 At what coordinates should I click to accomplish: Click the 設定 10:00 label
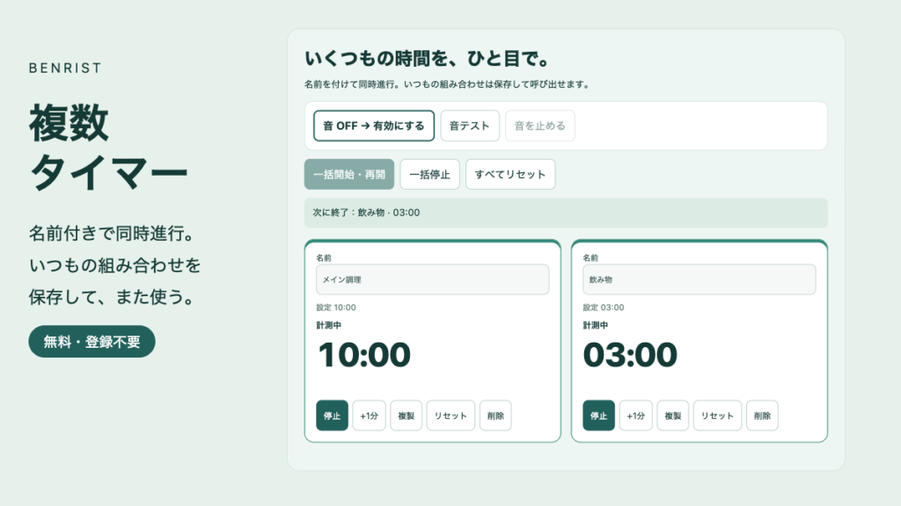tap(336, 307)
